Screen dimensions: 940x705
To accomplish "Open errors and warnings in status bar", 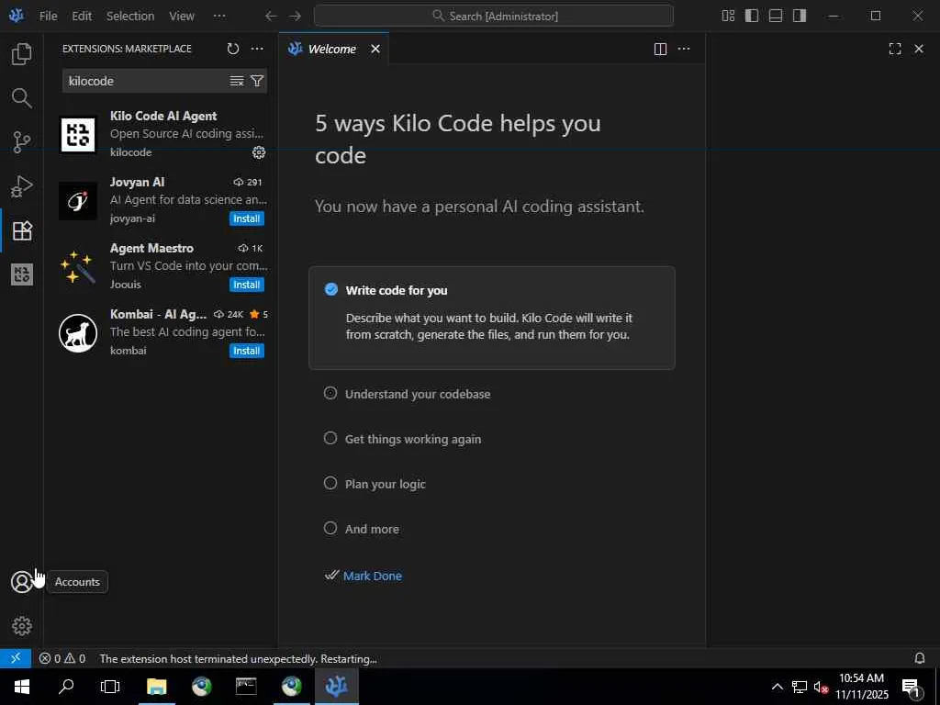I will [62, 658].
